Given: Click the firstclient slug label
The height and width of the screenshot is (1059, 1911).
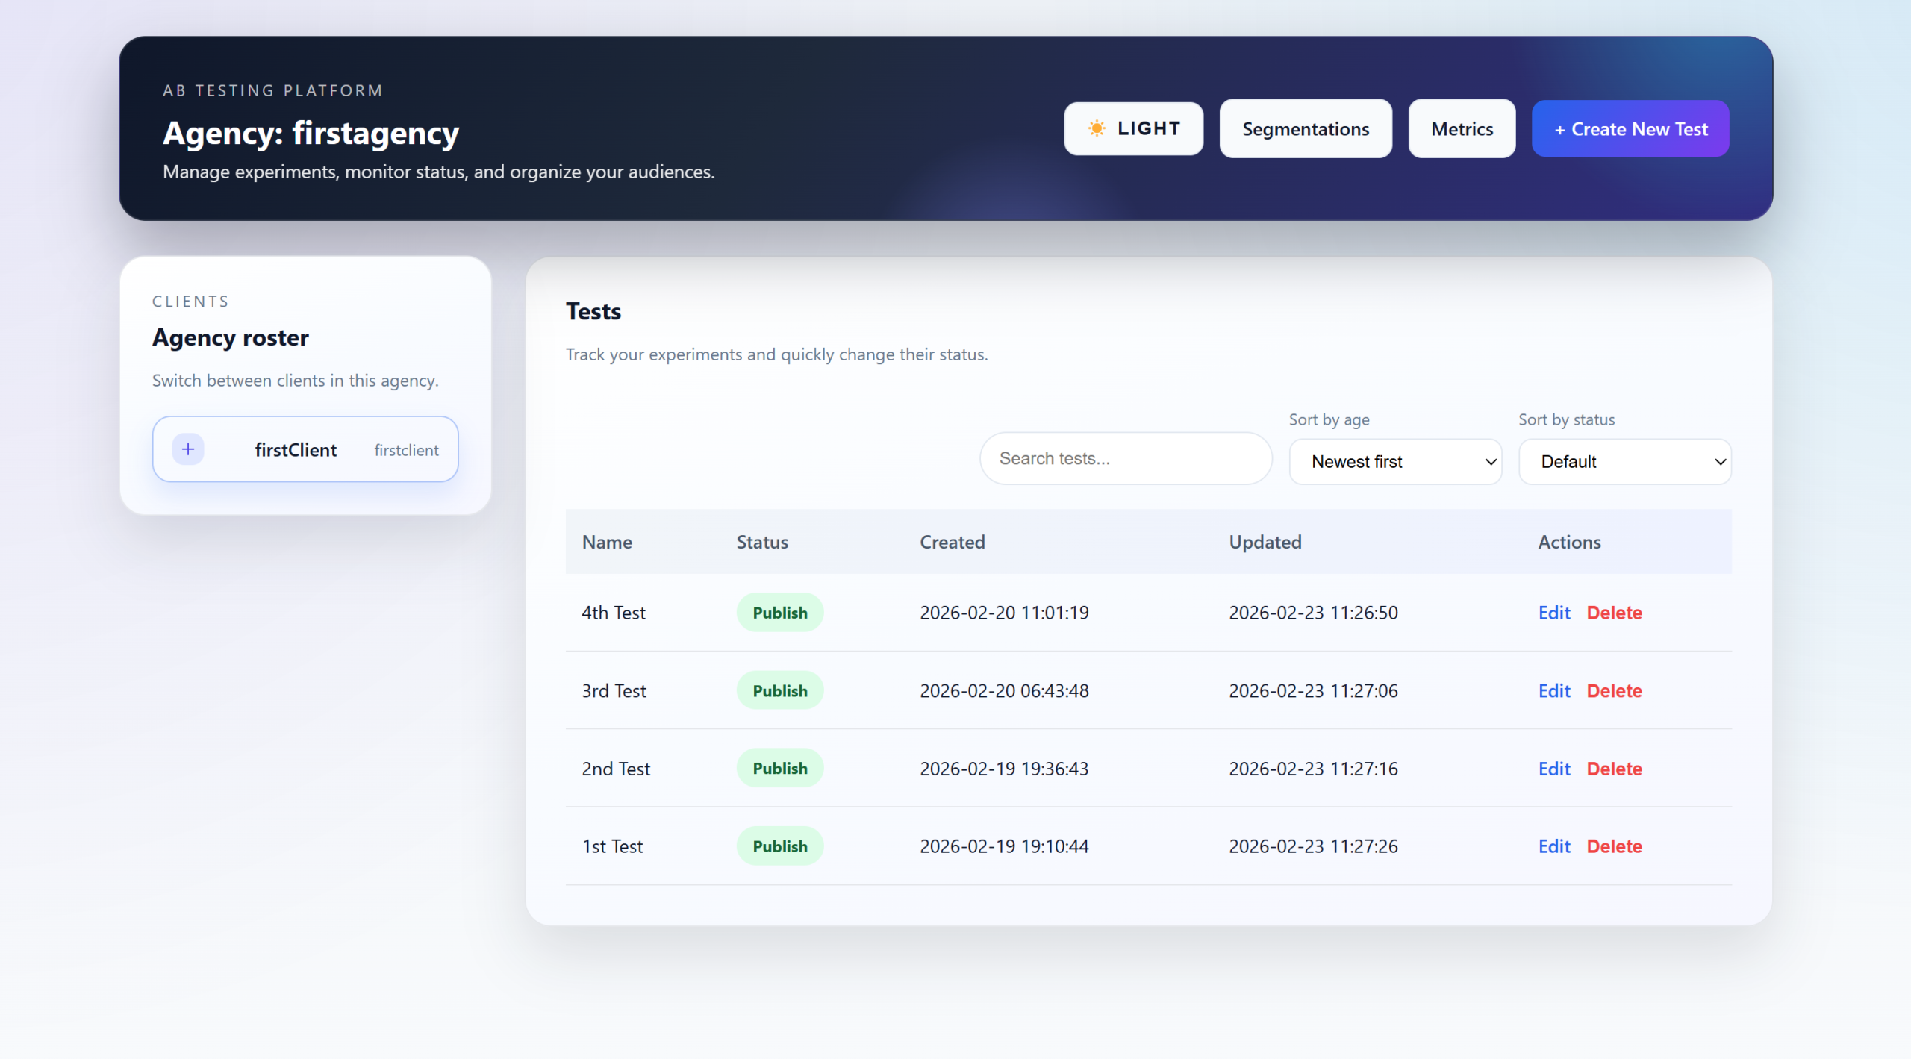Looking at the screenshot, I should (406, 450).
